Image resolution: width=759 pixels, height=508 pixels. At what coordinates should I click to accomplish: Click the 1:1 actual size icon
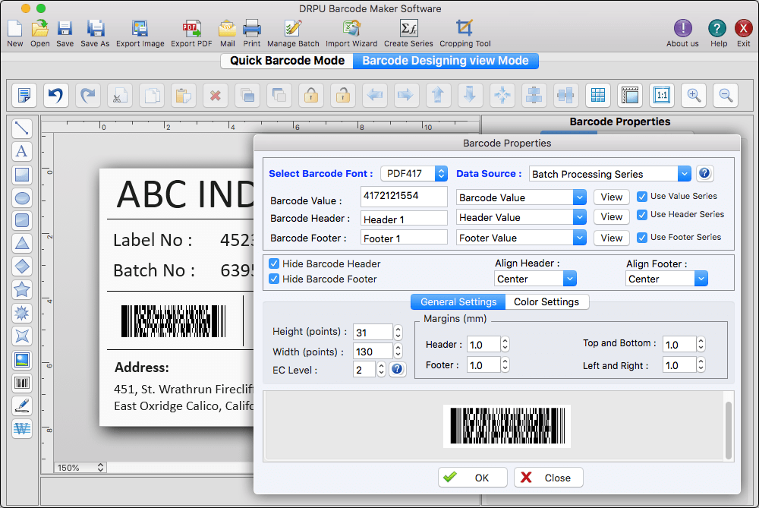pyautogui.click(x=662, y=95)
